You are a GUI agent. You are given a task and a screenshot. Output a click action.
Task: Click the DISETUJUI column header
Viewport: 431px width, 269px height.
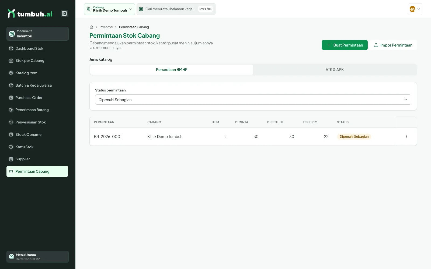coord(275,122)
